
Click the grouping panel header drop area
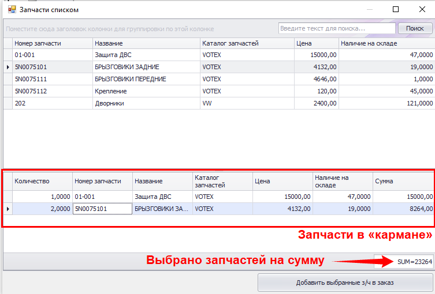click(139, 29)
